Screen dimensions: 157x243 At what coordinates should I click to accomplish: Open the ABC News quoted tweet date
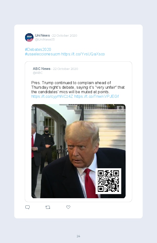pos(66,69)
